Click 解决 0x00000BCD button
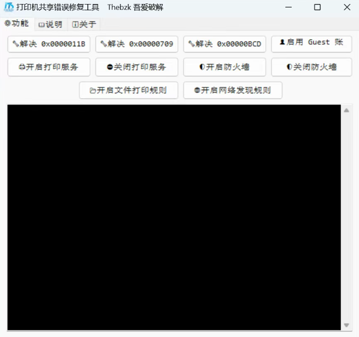This screenshot has height=337, width=359. point(225,44)
